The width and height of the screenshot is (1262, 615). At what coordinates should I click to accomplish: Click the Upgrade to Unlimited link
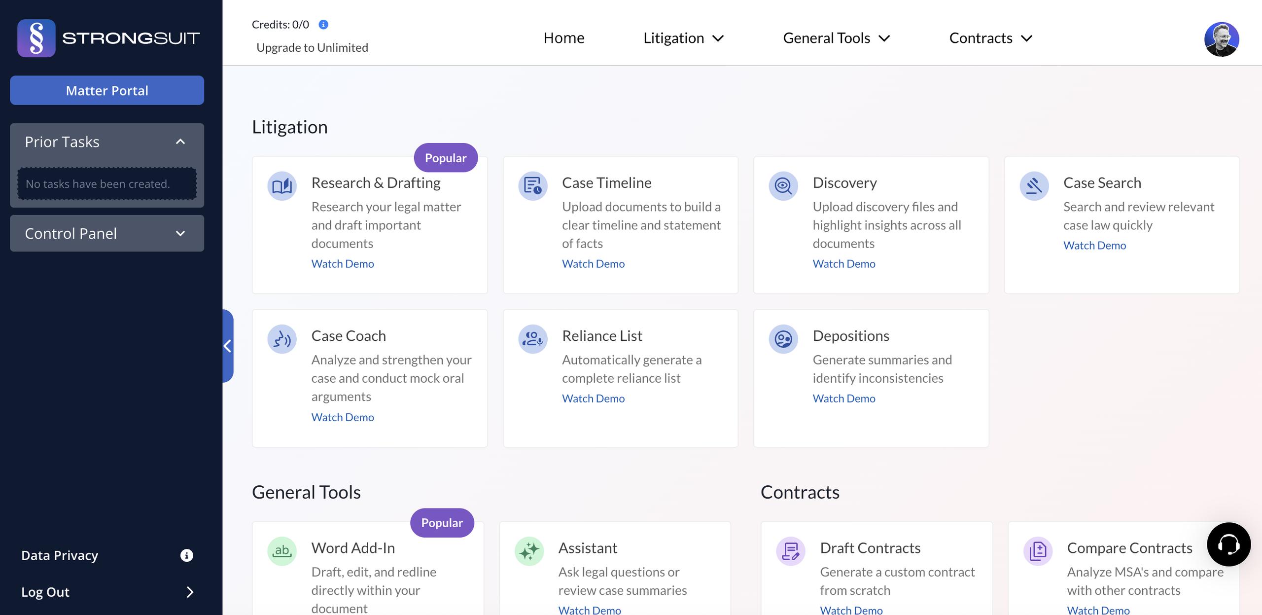[312, 48]
